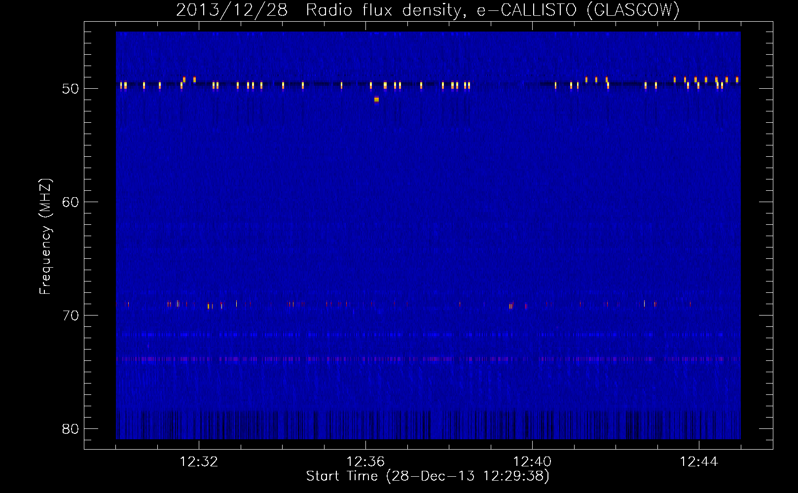Screen dimensions: 798x493
Task: Click the 12:32 time tick label
Action: pos(199,462)
